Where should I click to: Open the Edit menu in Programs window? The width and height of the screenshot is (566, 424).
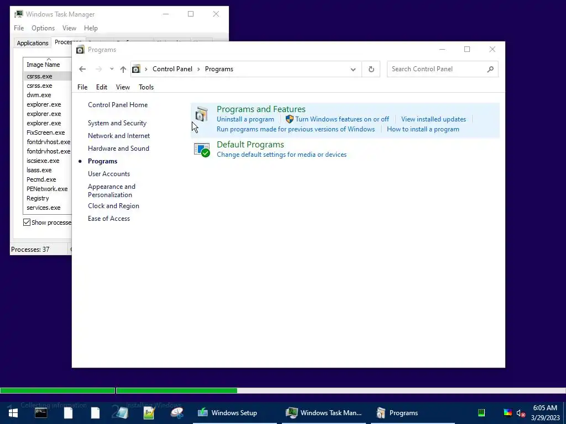[x=102, y=87]
